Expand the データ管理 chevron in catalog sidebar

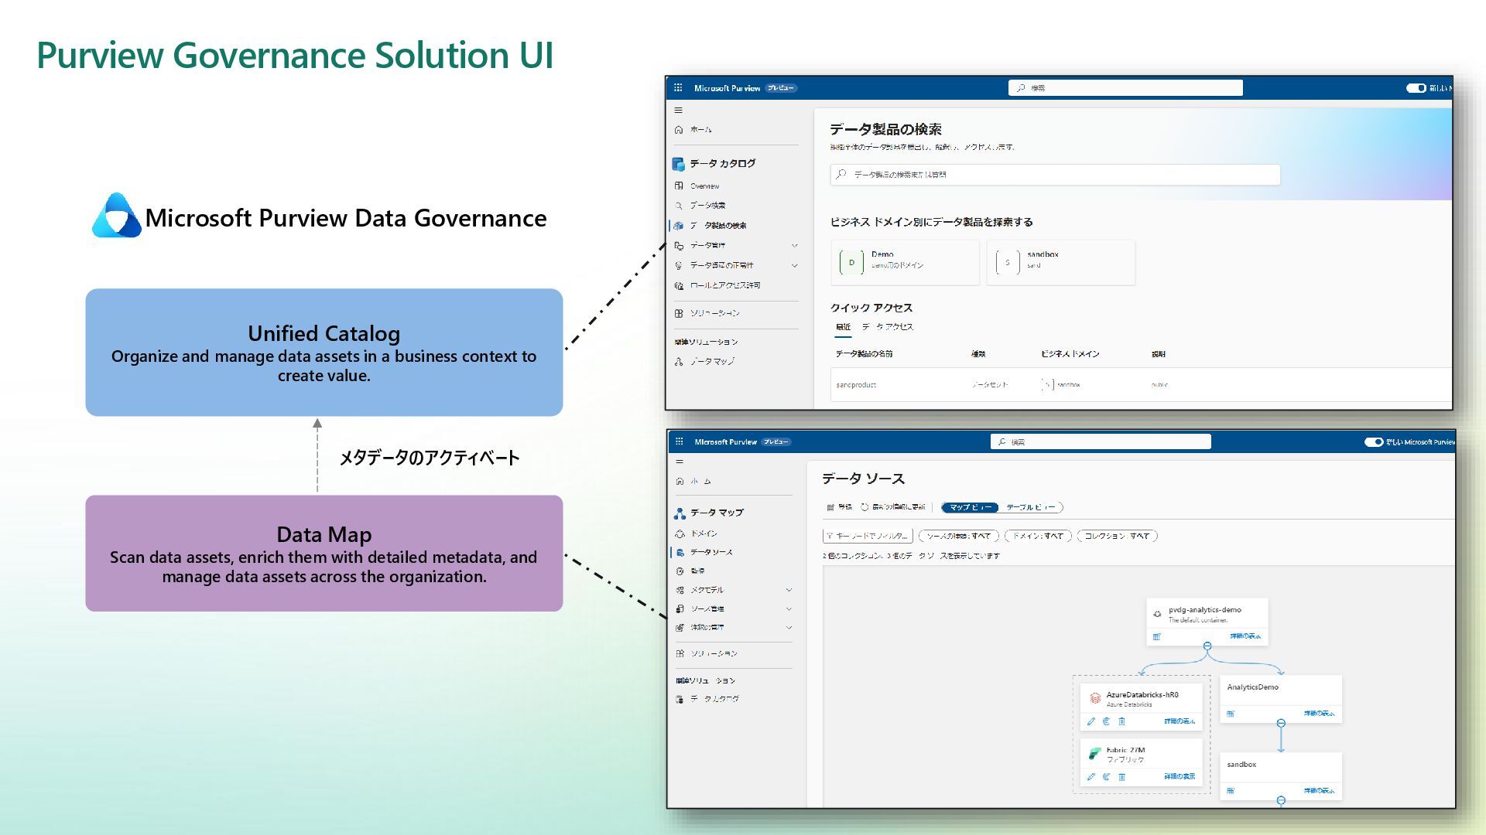tap(794, 245)
